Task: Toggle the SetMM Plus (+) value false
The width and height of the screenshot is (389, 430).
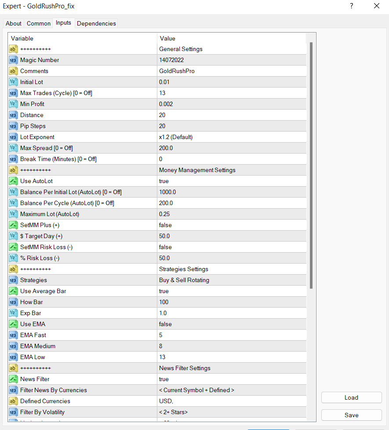Action: coord(232,225)
